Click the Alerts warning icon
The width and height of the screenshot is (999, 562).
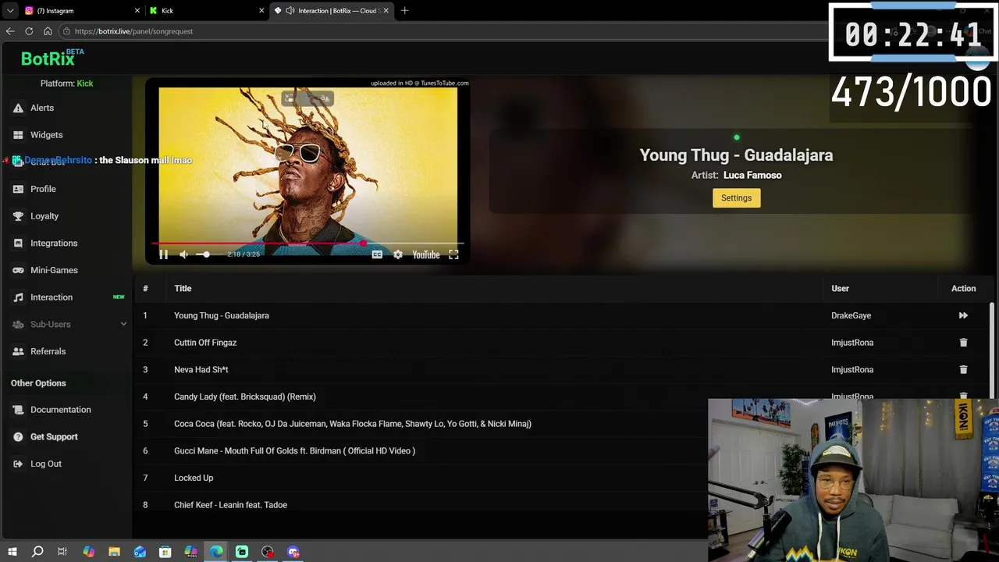point(18,108)
